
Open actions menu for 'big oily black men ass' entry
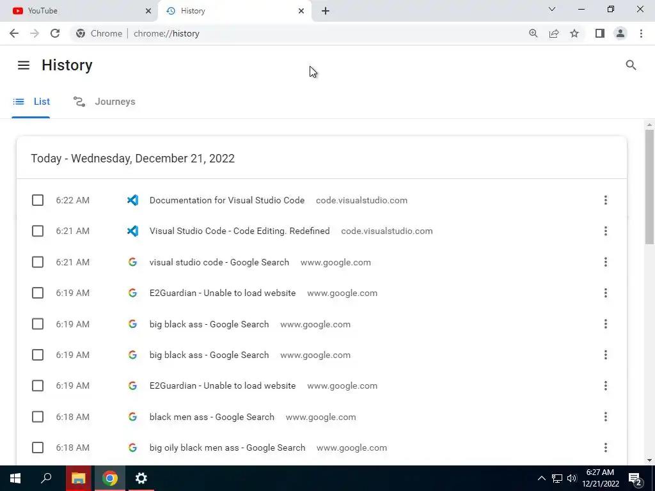(x=605, y=448)
